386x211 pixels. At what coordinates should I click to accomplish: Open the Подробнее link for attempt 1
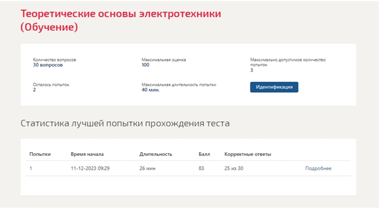pyautogui.click(x=318, y=168)
